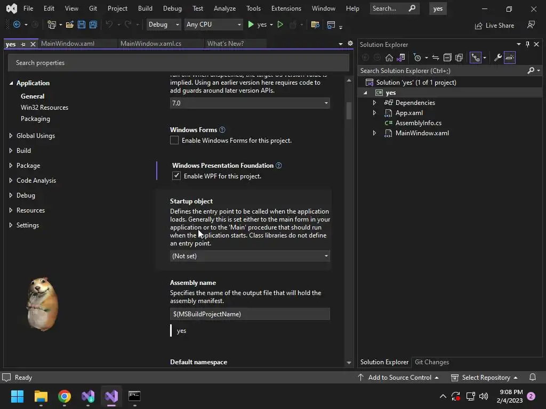Image resolution: width=546 pixels, height=409 pixels.
Task: Switch to MainWindow.xaml.cs tab
Action: [151, 44]
